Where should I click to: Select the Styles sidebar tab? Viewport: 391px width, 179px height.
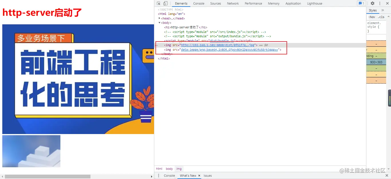tap(373, 10)
